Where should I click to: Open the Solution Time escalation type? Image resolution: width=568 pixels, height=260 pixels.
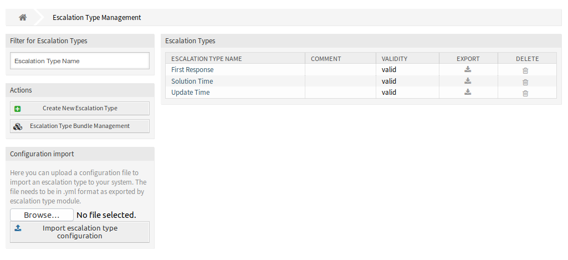pyautogui.click(x=192, y=81)
